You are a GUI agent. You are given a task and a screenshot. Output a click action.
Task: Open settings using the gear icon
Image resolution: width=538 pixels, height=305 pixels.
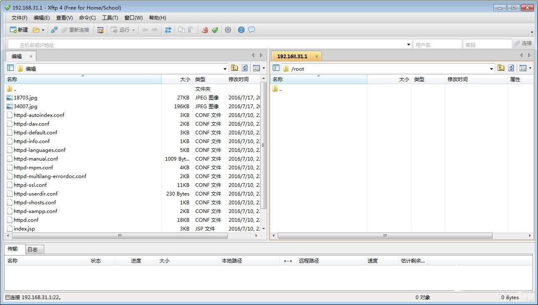pos(228,30)
